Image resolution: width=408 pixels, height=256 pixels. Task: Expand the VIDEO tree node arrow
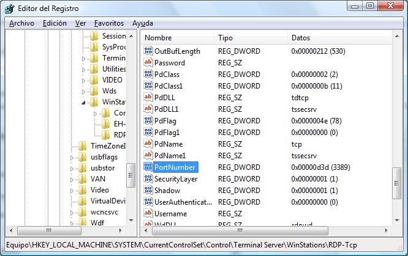83,81
